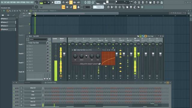Toggle Fruity Fast Dist slot enable knob

click(x=48, y=43)
